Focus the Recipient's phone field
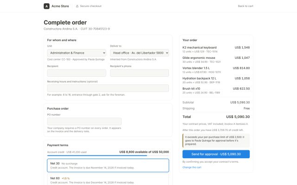 point(139,73)
